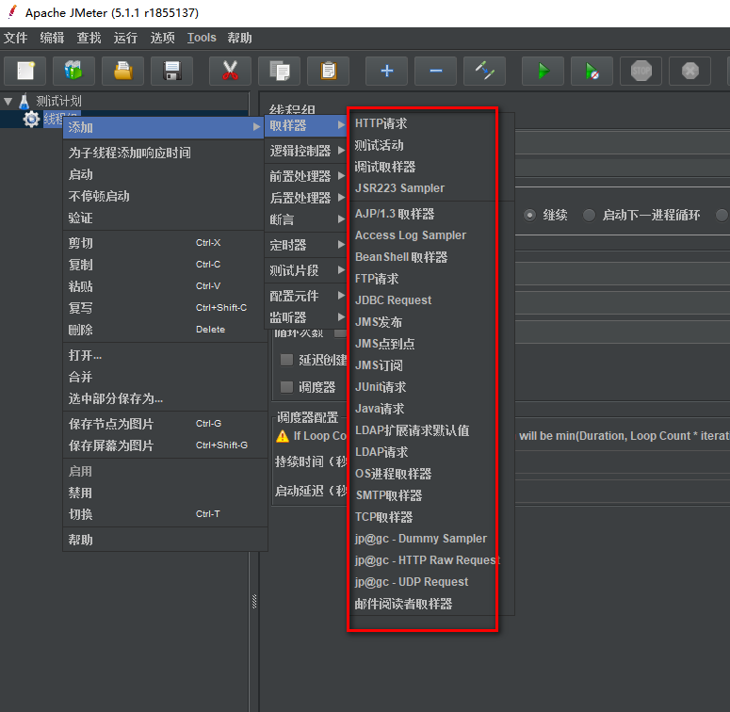Click the yellow warning triangle icon
Image resolution: width=730 pixels, height=712 pixels.
tap(283, 436)
